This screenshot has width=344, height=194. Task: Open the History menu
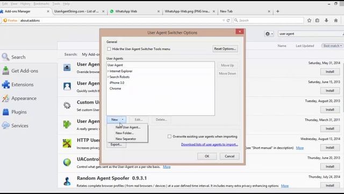(25, 4)
